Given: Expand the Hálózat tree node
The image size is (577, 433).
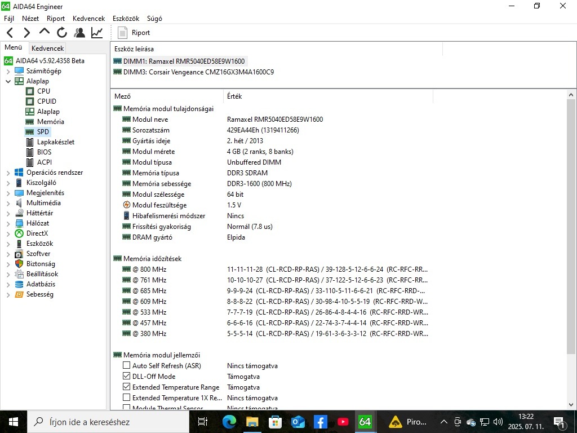Looking at the screenshot, I should (x=8, y=223).
